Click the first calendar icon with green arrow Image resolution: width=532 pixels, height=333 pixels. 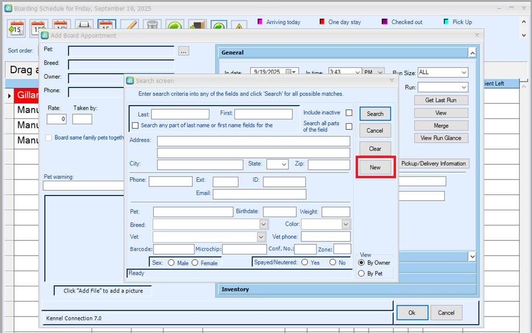17,27
